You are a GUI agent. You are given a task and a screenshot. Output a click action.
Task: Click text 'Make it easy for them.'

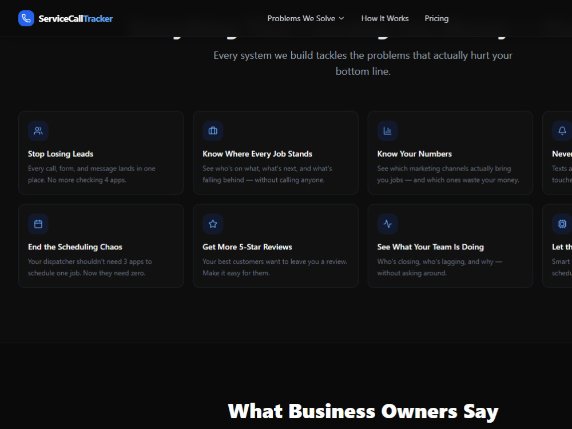tap(236, 273)
